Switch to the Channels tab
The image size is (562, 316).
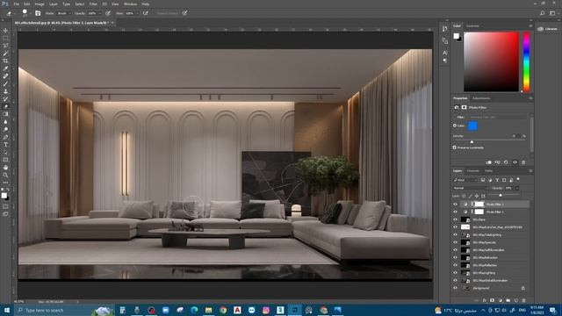pyautogui.click(x=473, y=171)
